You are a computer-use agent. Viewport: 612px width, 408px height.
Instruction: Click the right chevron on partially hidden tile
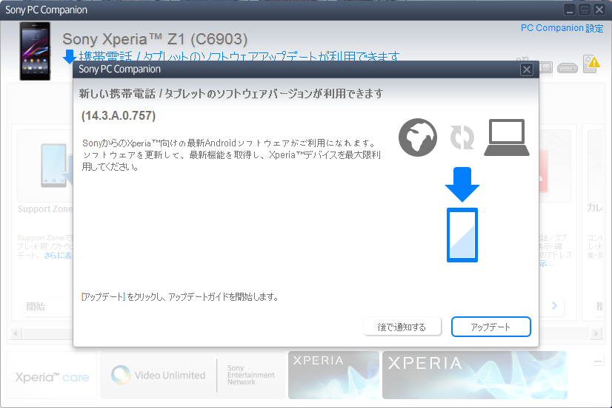(554, 305)
